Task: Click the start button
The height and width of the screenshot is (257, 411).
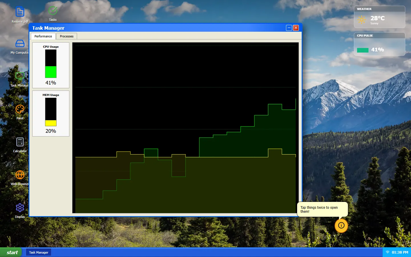Action: point(11,252)
